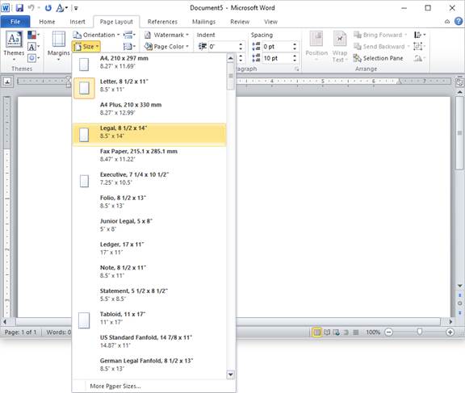
Task: Click the zoom slider handle
Action: [419, 332]
